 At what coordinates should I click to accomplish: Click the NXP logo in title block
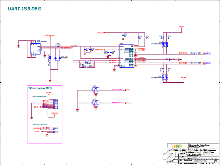click(x=178, y=146)
